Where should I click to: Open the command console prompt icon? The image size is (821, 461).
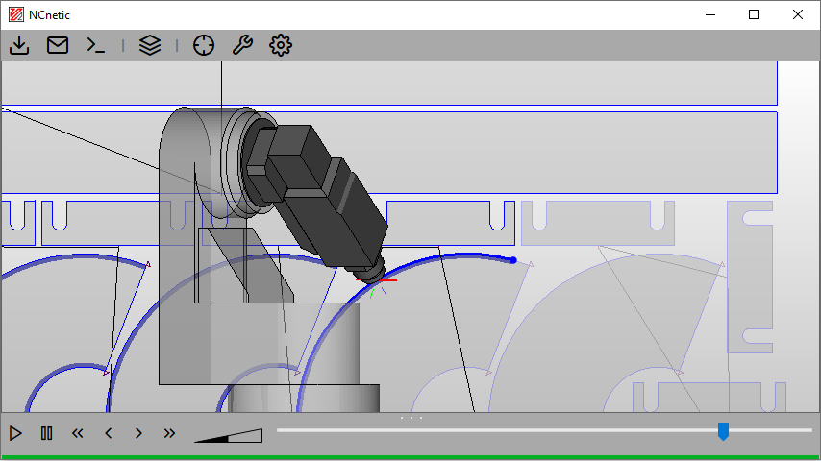tap(96, 45)
